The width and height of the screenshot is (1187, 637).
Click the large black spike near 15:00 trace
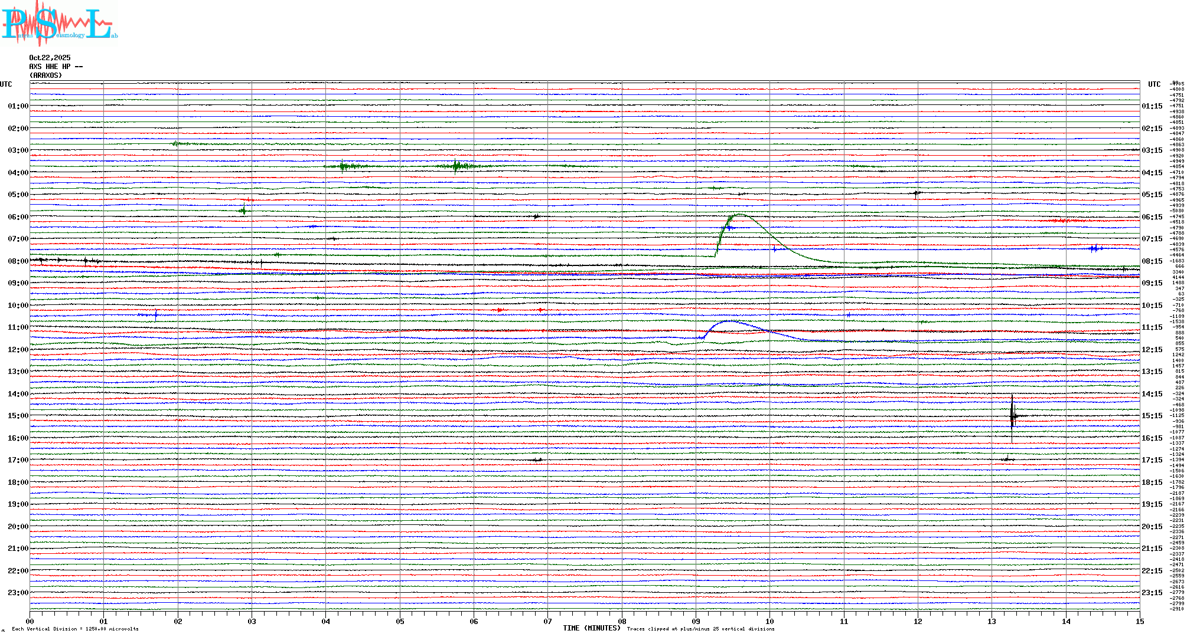[x=1012, y=416]
